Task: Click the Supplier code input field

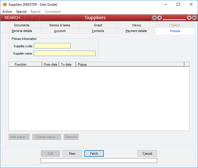Action: 52,46
